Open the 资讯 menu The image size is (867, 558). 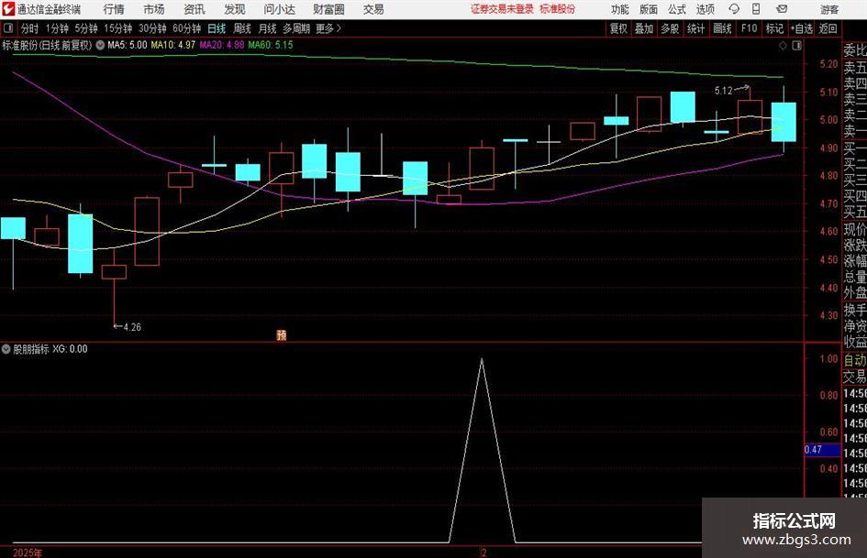pyautogui.click(x=195, y=9)
